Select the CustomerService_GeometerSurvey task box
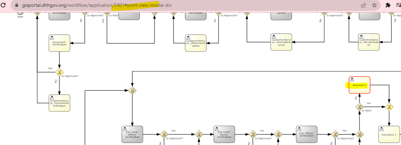This screenshot has height=145, width=401. point(281,42)
